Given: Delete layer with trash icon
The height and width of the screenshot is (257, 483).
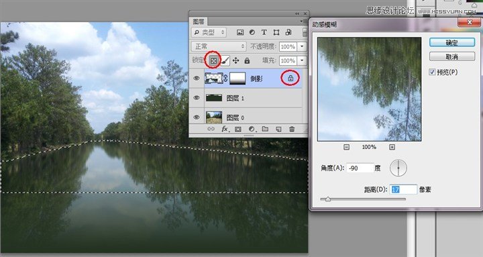Looking at the screenshot, I should click(x=292, y=129).
